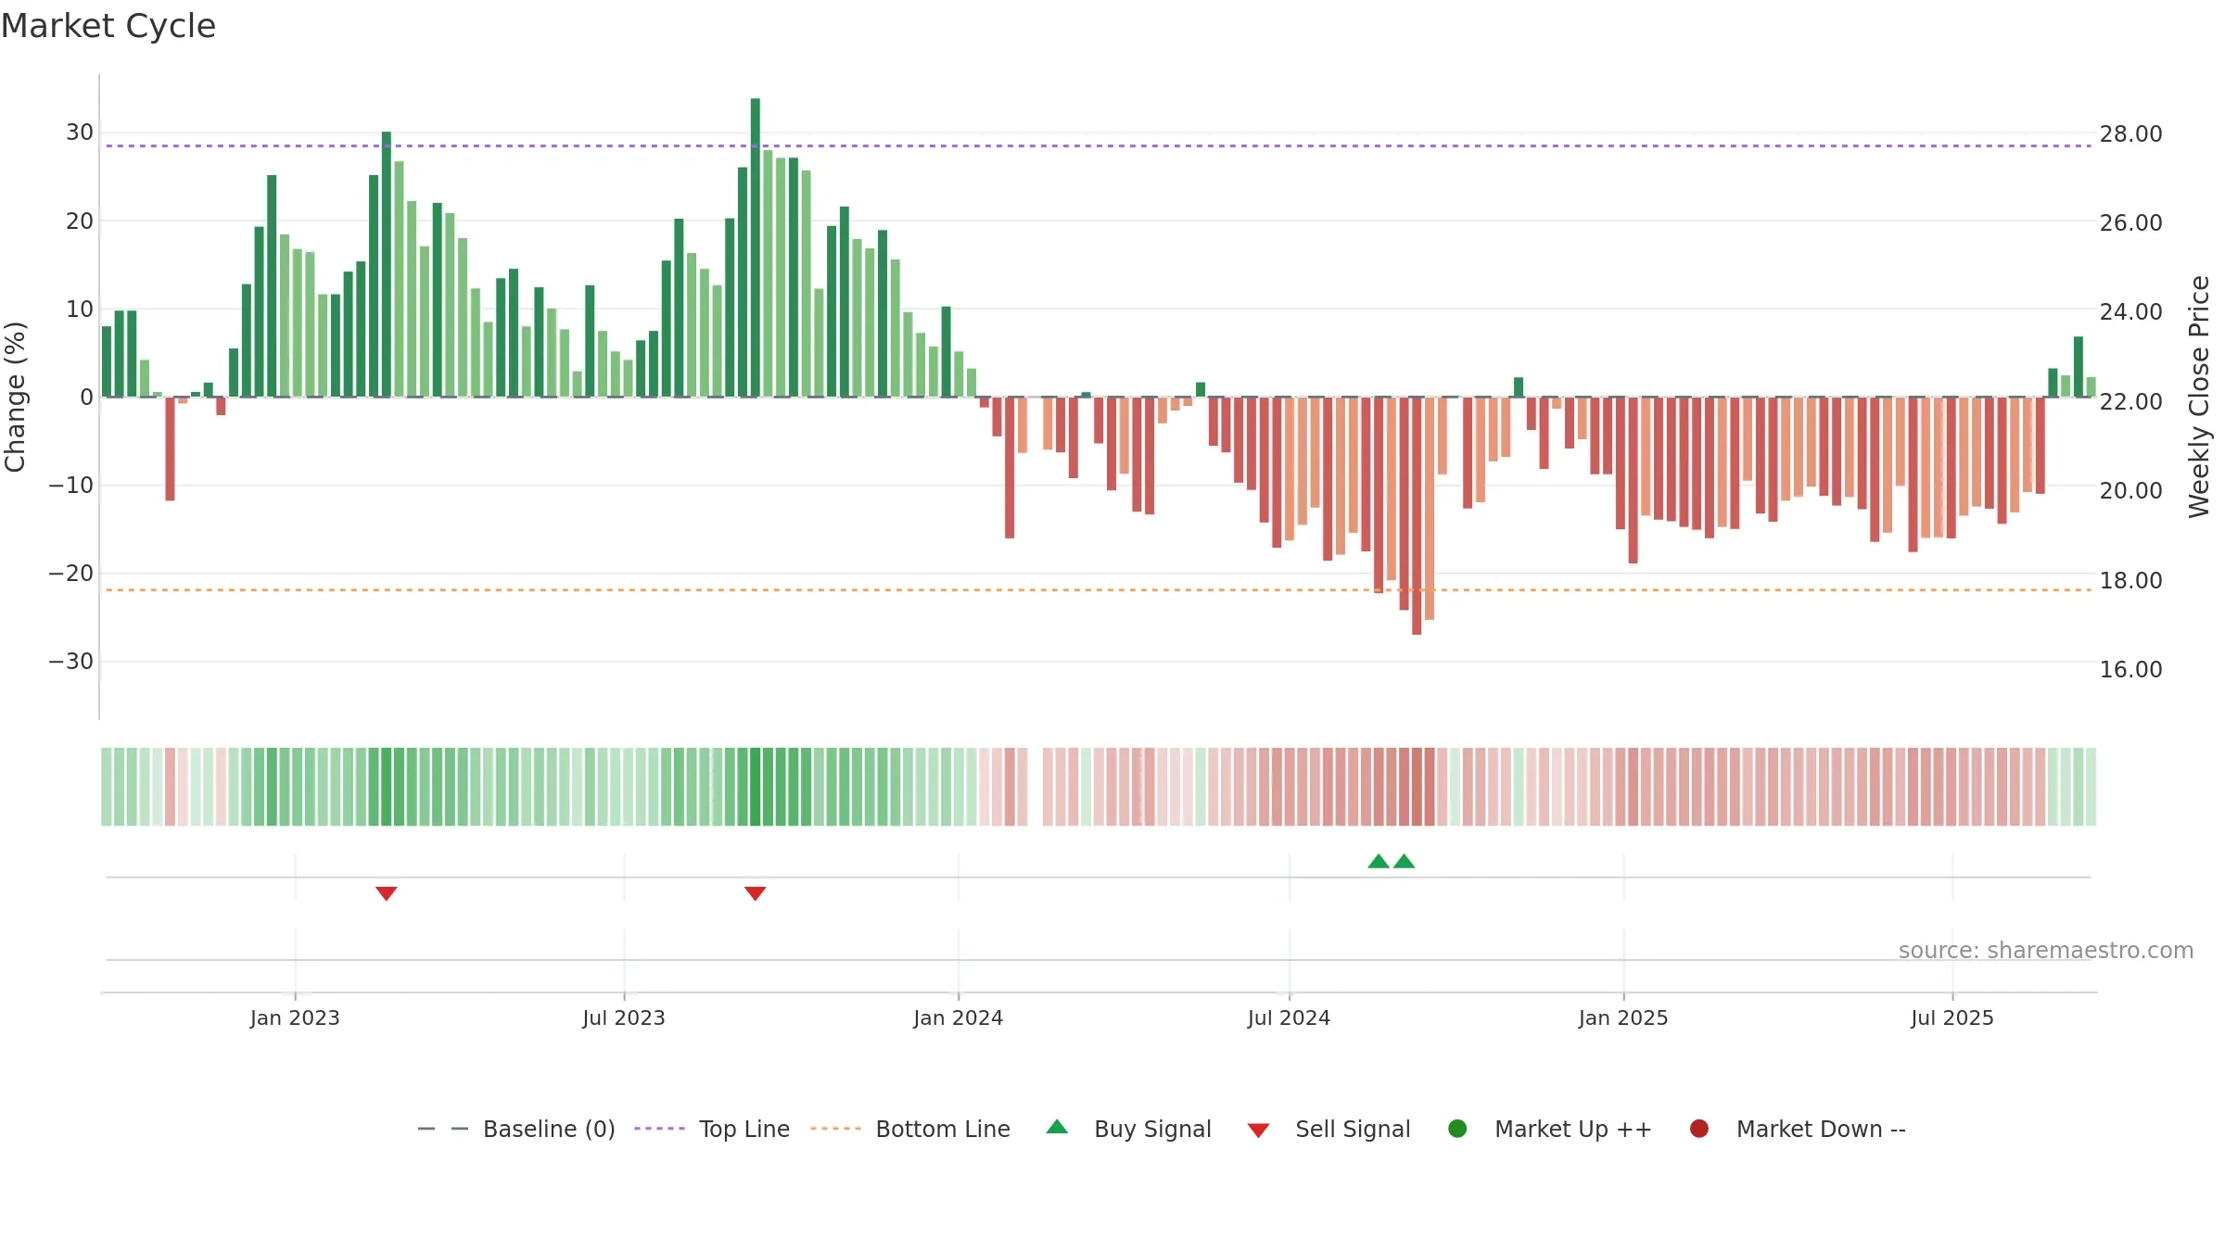Click the Weekly Close Price axis title
This screenshot has height=1251, width=2225.
[x=2199, y=397]
